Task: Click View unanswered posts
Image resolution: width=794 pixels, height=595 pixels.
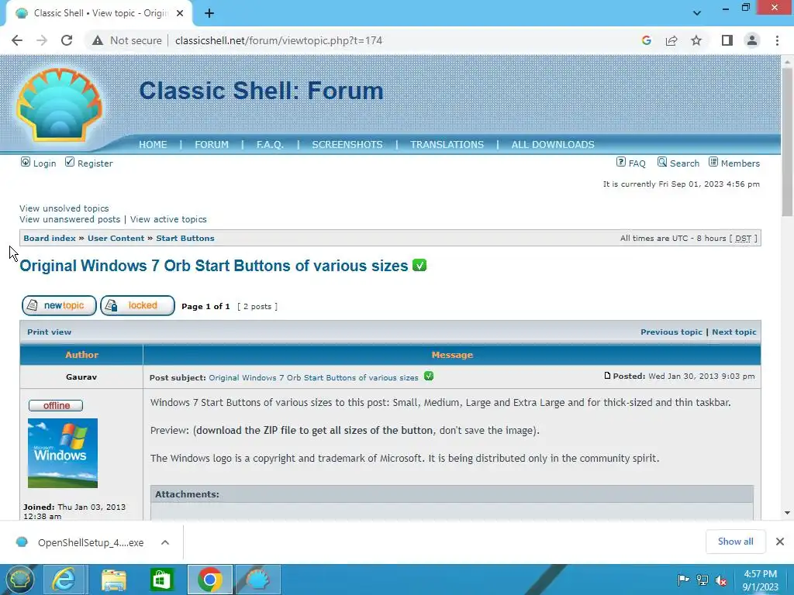Action: 70,219
